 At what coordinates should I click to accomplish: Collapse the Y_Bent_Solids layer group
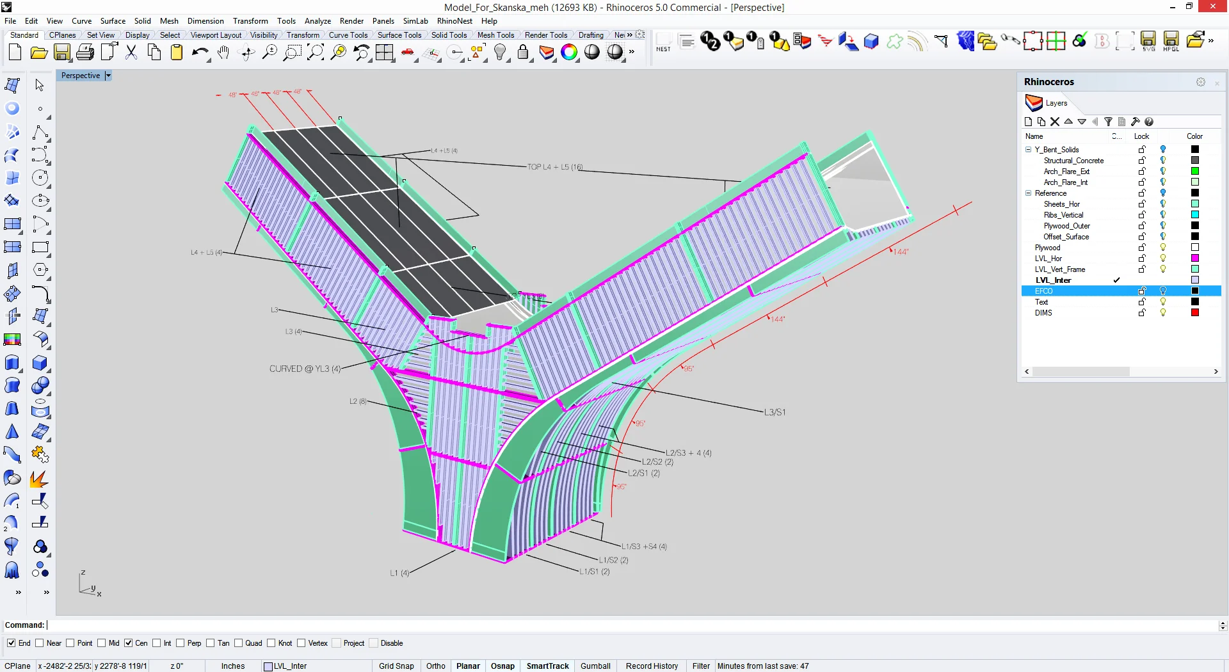pos(1029,150)
